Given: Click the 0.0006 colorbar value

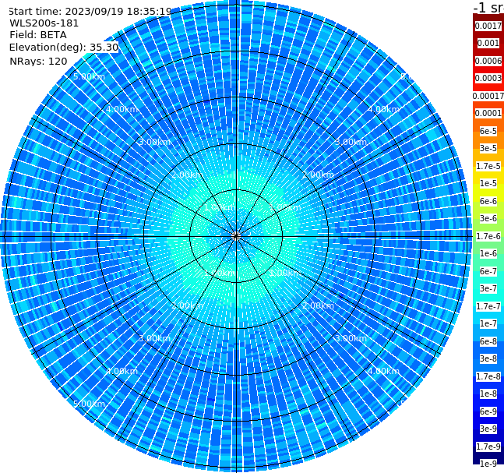Looking at the screenshot, I should pos(488,61).
